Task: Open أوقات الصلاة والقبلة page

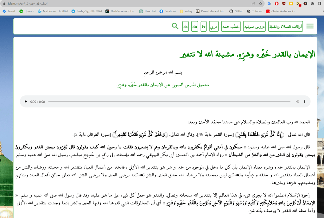Action: 285,27
